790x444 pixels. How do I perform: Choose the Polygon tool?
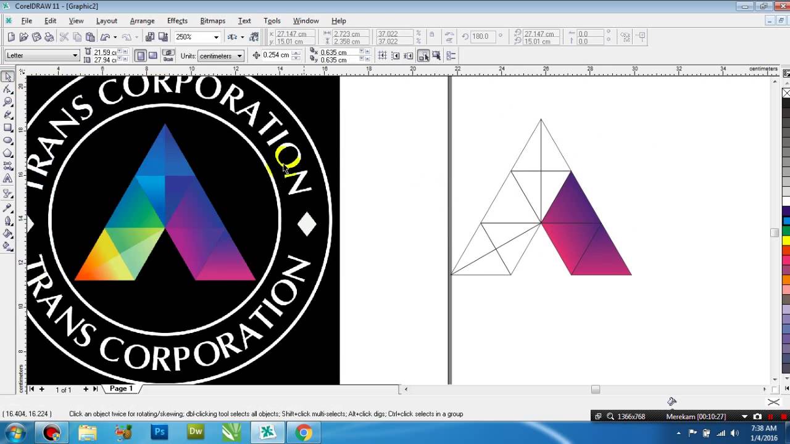tap(8, 153)
